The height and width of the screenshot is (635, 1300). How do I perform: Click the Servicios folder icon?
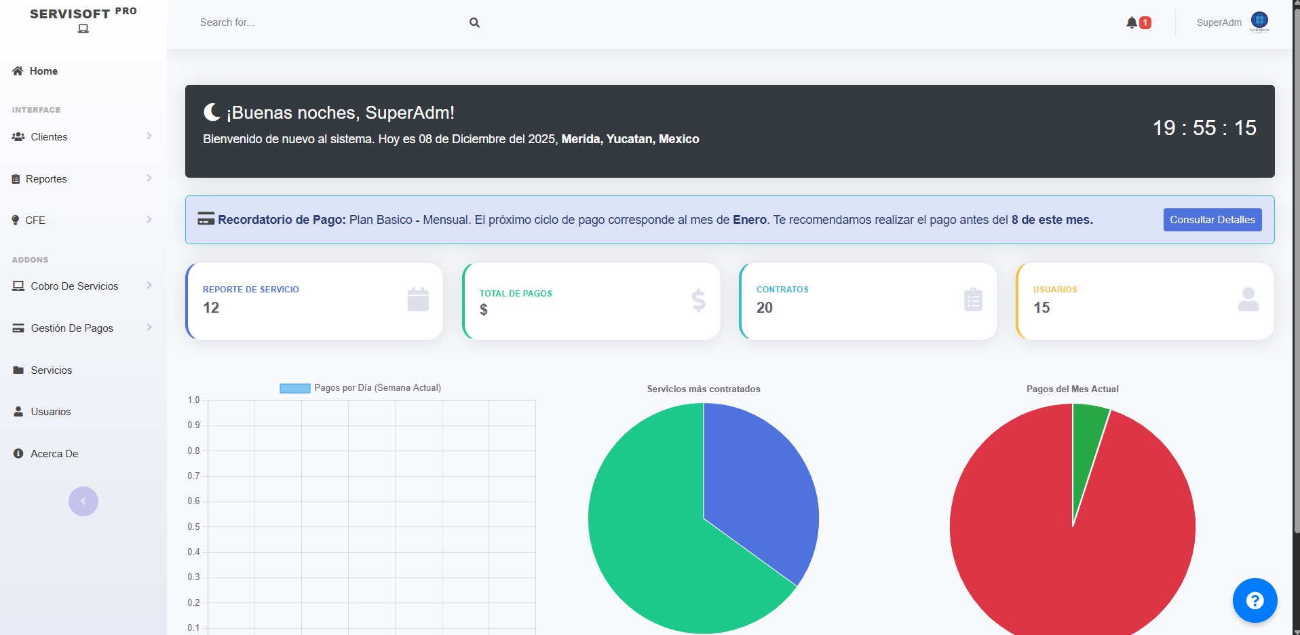pyautogui.click(x=16, y=370)
